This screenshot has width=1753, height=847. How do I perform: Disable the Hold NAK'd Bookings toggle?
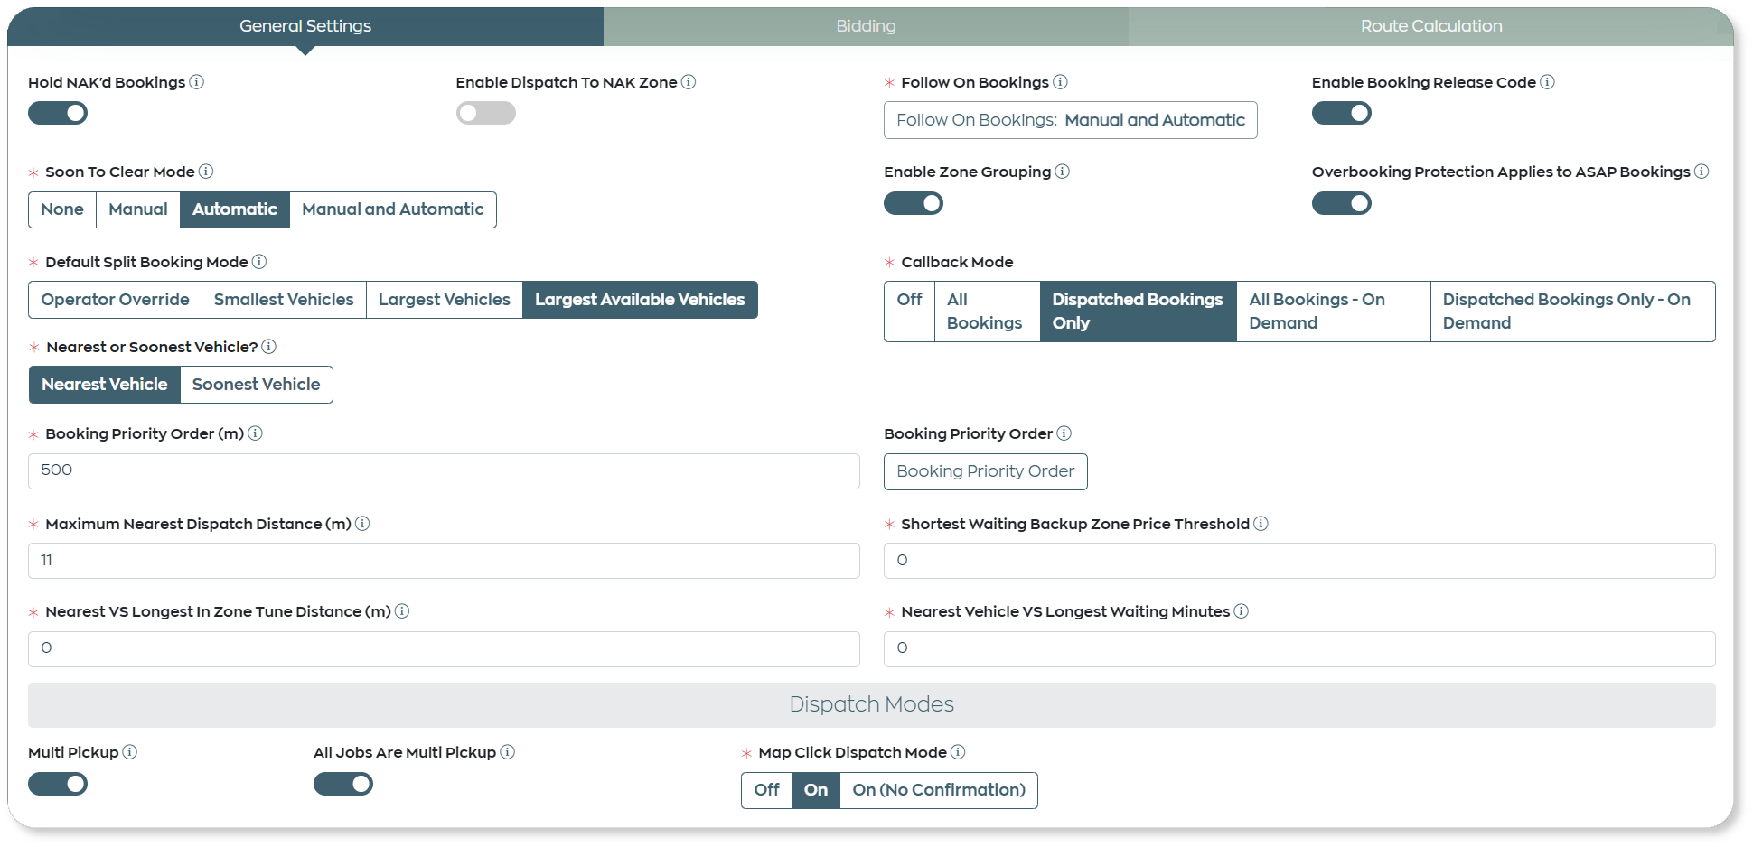click(x=58, y=113)
